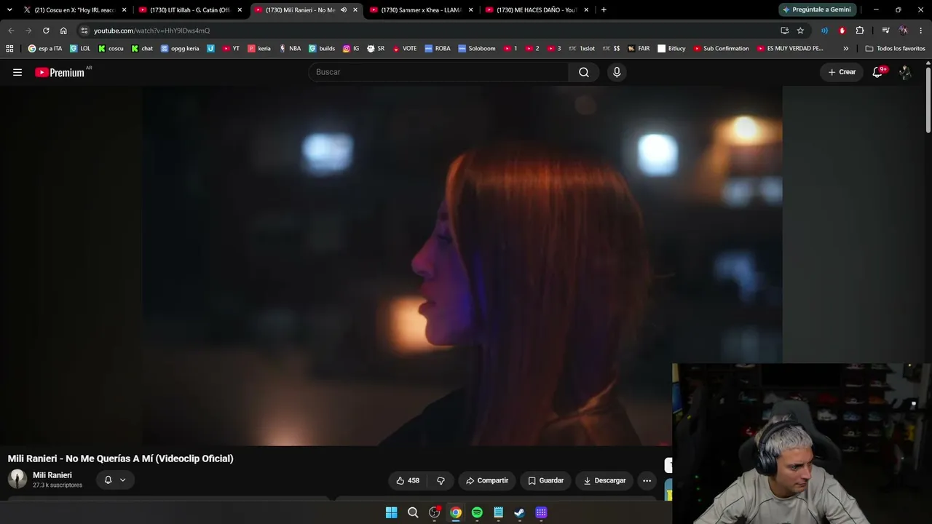Toggle the blue sound-wave extension icon
The height and width of the screenshot is (524, 932).
[x=824, y=31]
